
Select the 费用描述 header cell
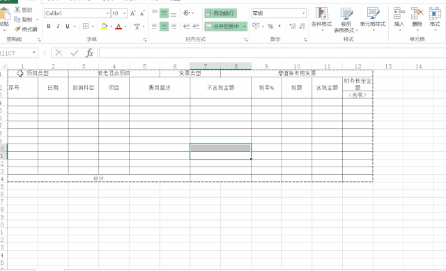tap(160, 88)
